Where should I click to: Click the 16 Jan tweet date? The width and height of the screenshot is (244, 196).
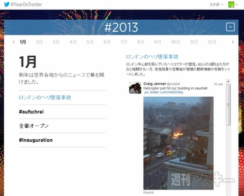(x=218, y=84)
